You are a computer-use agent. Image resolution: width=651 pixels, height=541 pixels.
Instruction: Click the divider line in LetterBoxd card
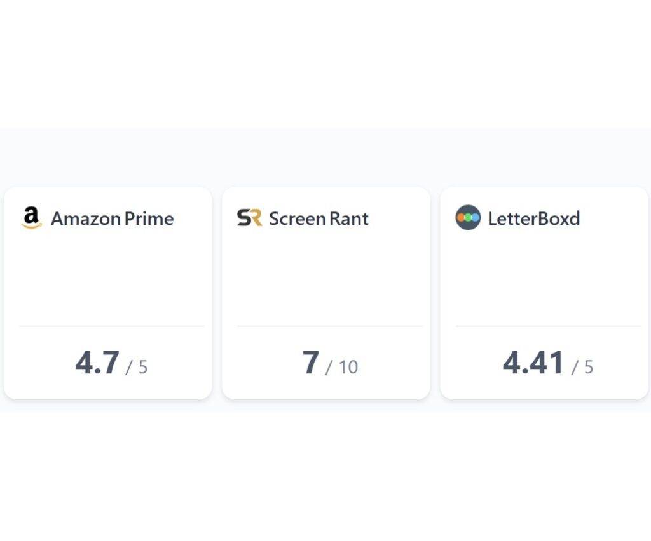[x=548, y=326]
